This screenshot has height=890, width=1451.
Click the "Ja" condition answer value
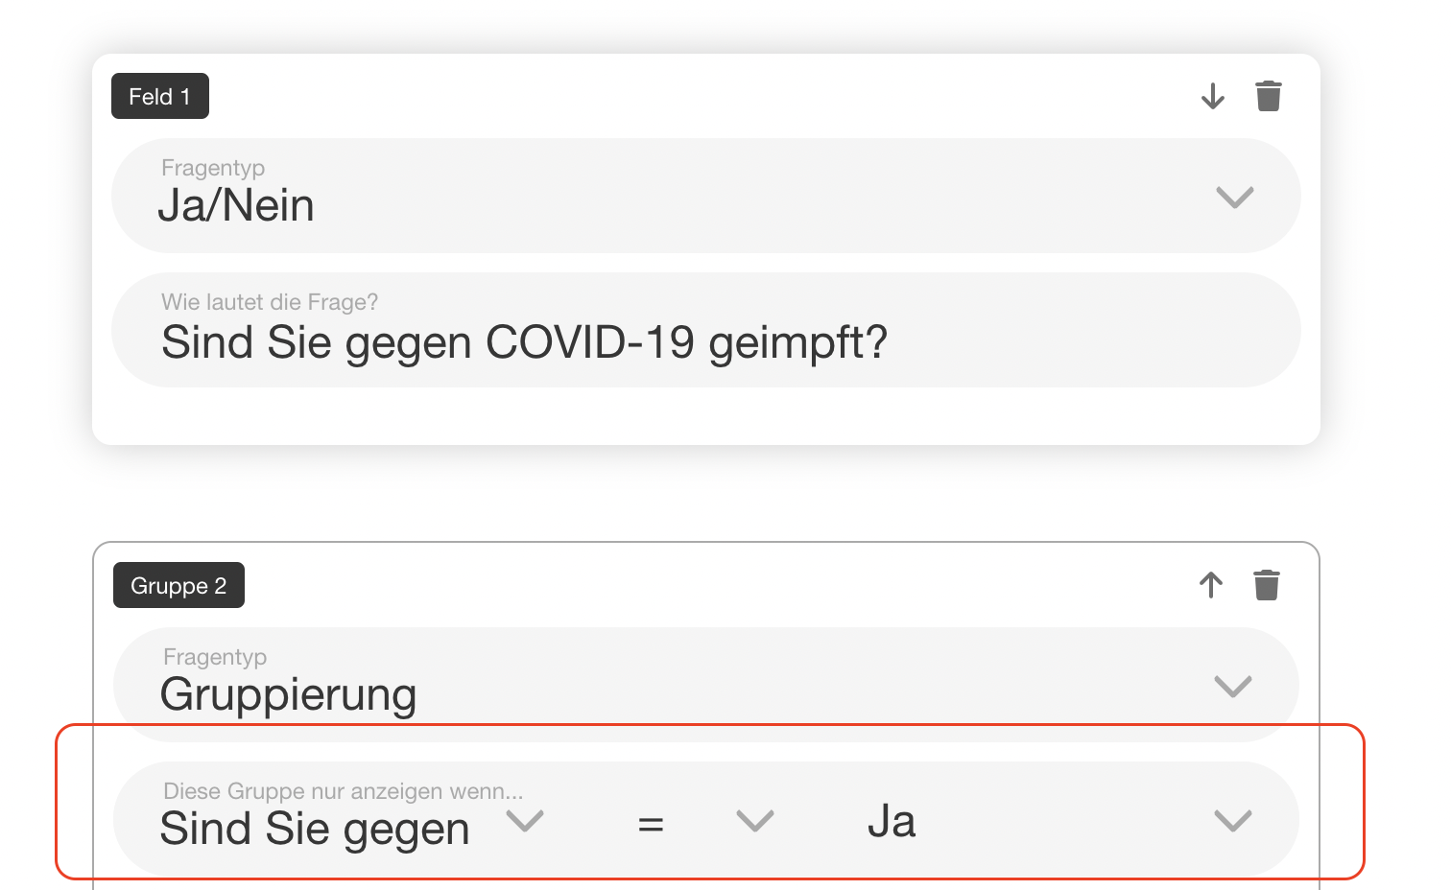coord(892,822)
